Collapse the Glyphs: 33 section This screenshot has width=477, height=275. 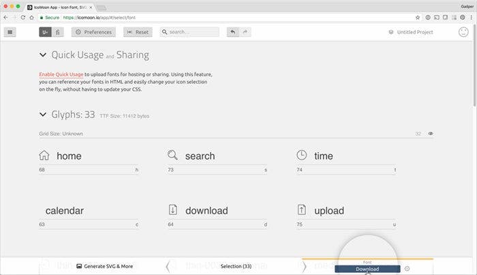(44, 115)
